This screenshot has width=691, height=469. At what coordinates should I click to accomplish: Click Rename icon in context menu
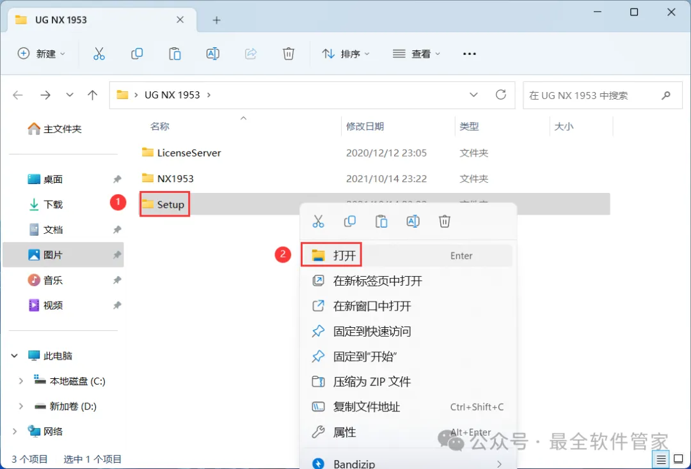[x=413, y=221]
